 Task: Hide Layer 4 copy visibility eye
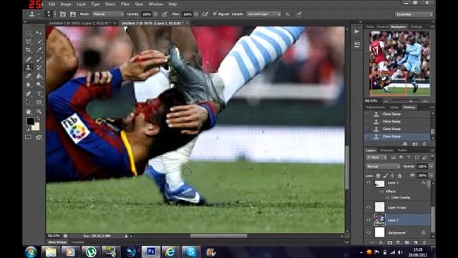tap(369, 207)
